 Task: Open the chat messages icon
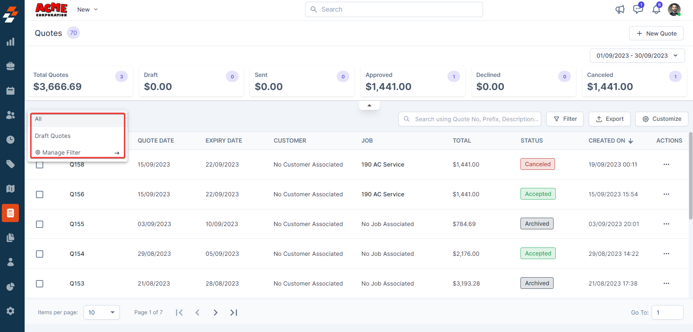tap(637, 9)
